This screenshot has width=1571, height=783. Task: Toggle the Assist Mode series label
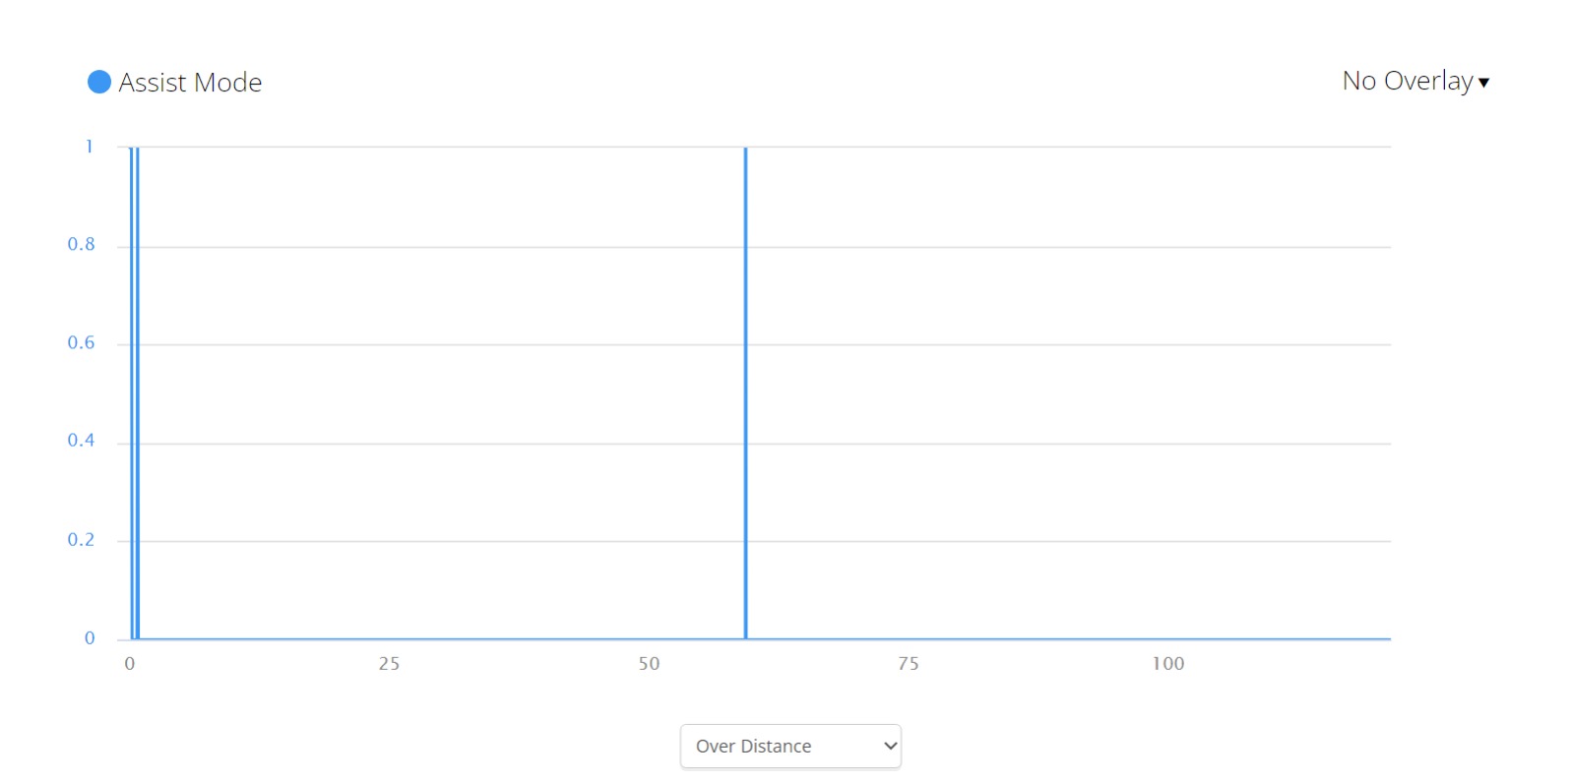(x=190, y=83)
